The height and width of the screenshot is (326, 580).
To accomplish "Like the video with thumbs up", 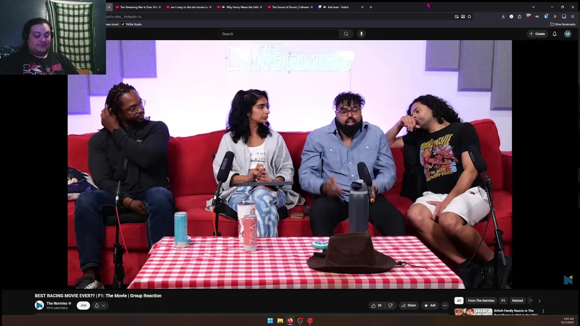I will tap(377, 306).
